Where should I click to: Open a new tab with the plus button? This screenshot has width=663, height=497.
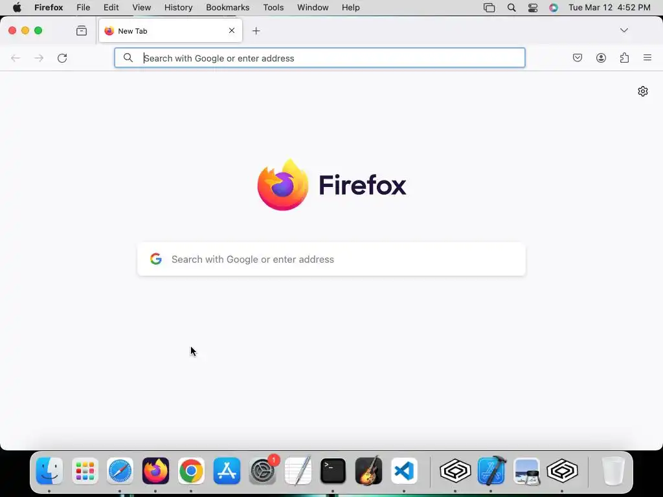pyautogui.click(x=256, y=31)
